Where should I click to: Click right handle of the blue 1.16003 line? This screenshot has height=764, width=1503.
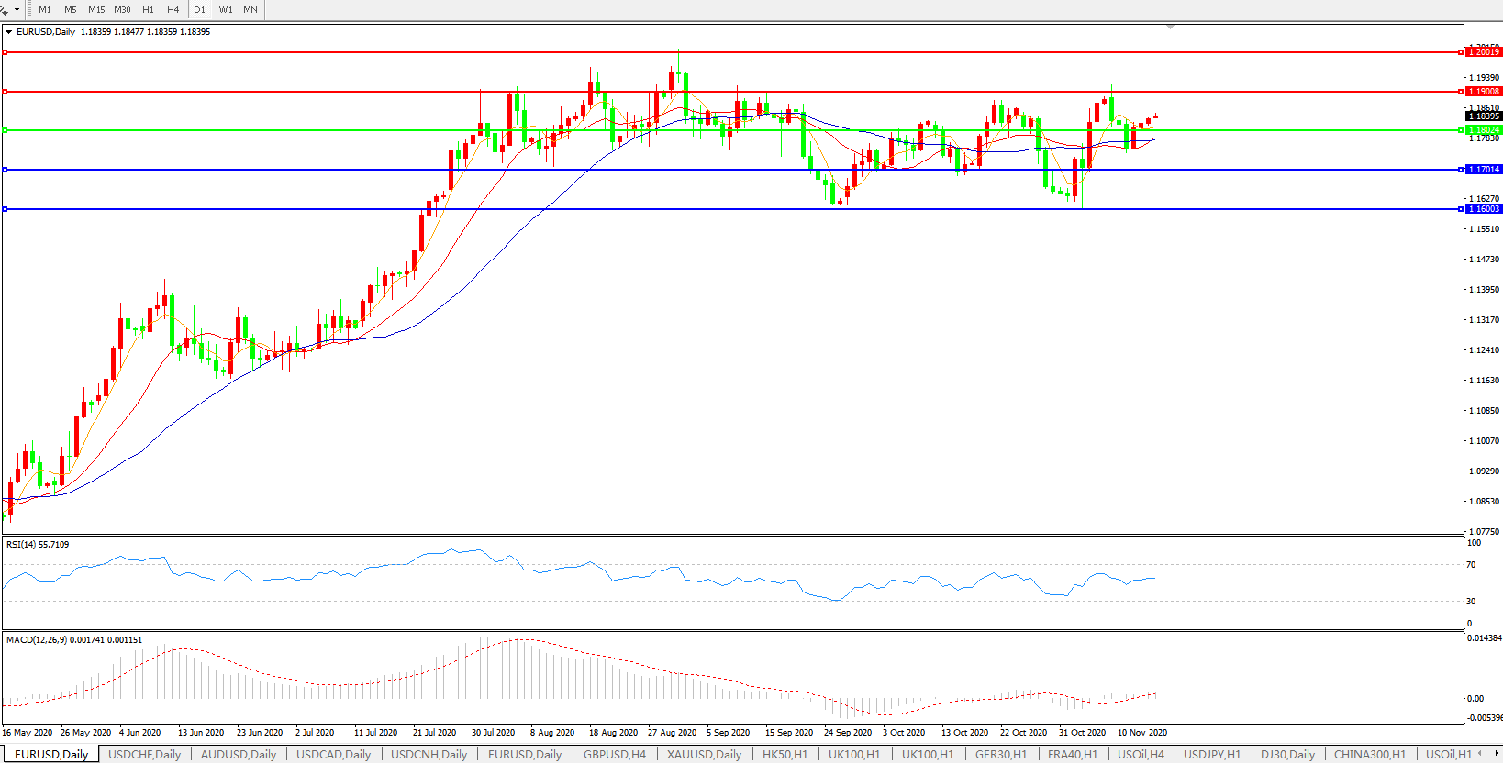(1461, 209)
